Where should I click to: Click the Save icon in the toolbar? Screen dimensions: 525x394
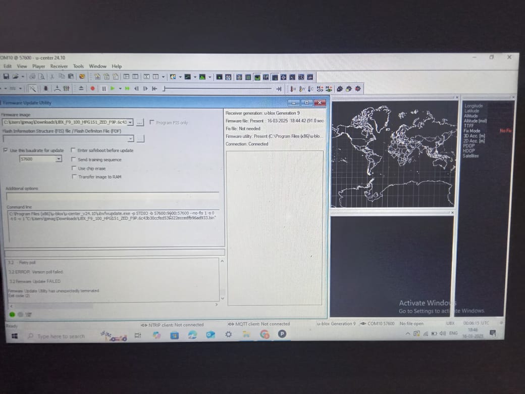coord(6,77)
